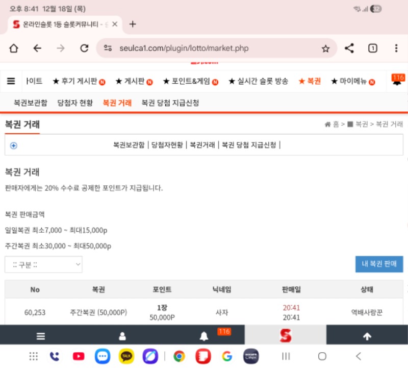Open the browser three-dot overflow menu
This screenshot has height=368, width=408.
pos(396,48)
